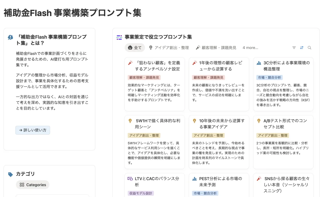Click the money icon on LTVとCAC card
The width and height of the screenshot is (327, 197).
[x=130, y=179]
